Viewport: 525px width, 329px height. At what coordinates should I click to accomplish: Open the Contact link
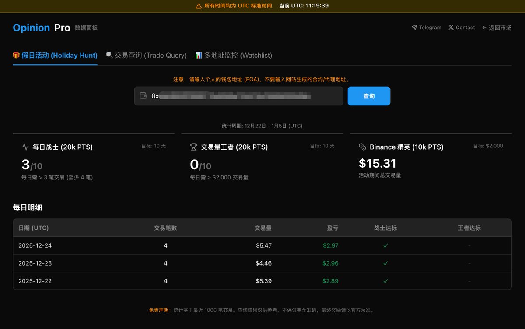[x=462, y=28]
